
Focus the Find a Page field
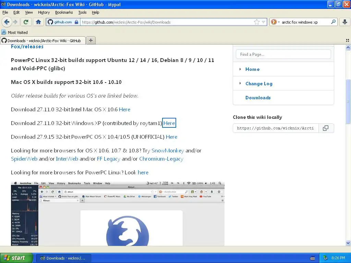tap(283, 54)
